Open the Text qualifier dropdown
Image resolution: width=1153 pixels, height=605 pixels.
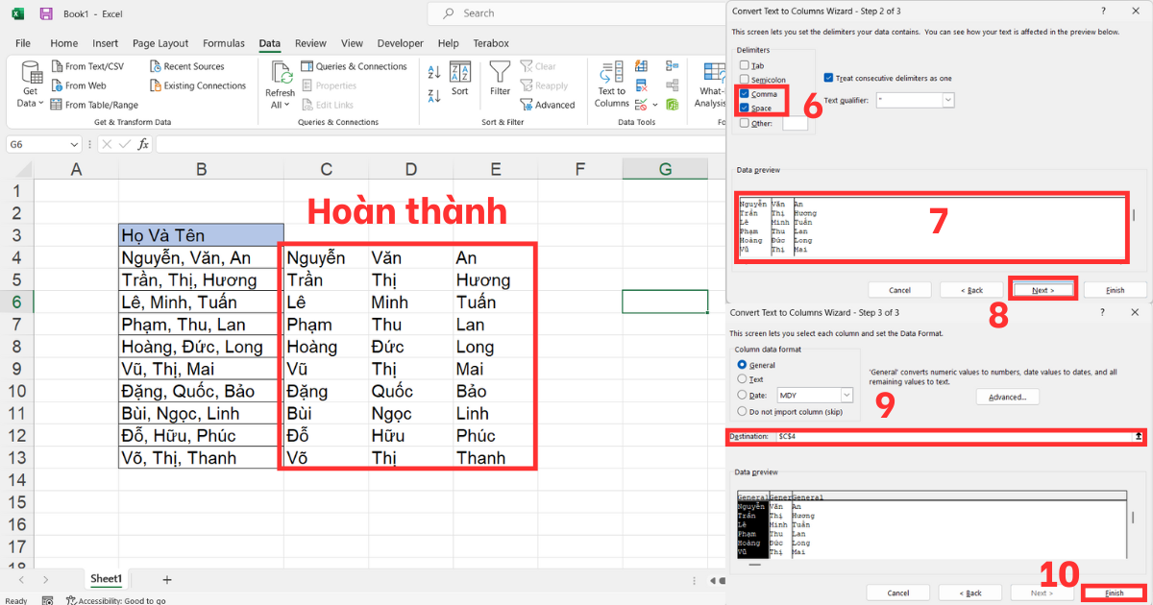pos(948,100)
